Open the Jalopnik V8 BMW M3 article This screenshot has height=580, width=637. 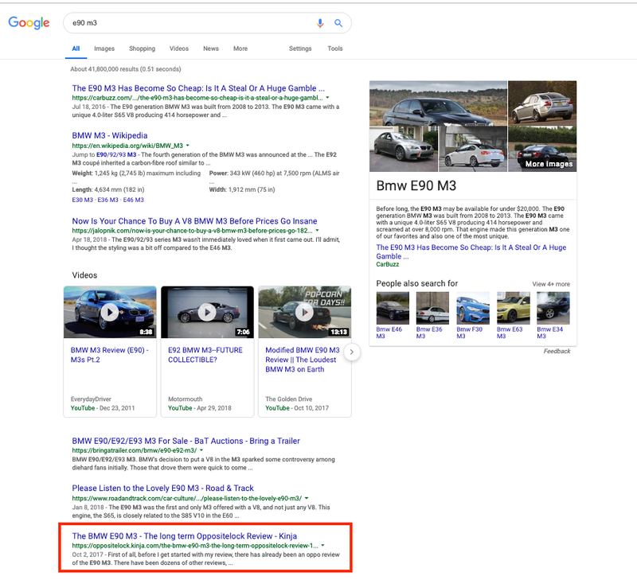(194, 221)
